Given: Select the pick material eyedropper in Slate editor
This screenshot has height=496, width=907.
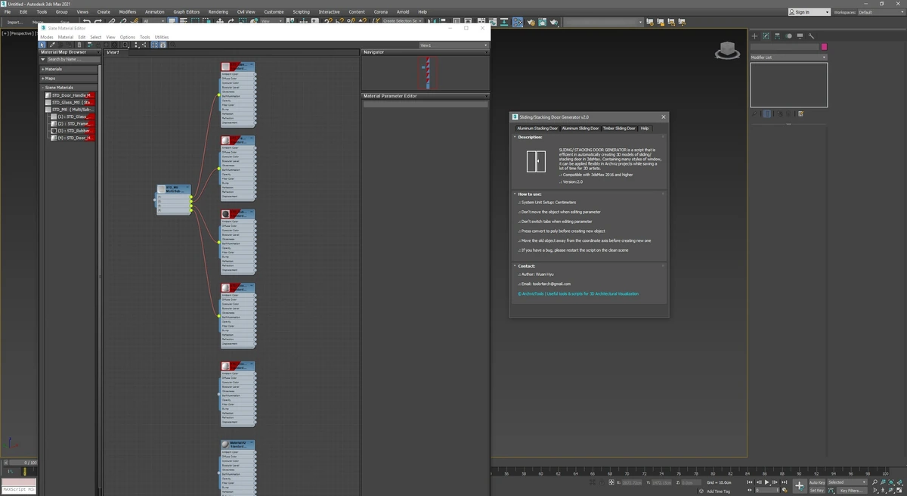Looking at the screenshot, I should 52,45.
